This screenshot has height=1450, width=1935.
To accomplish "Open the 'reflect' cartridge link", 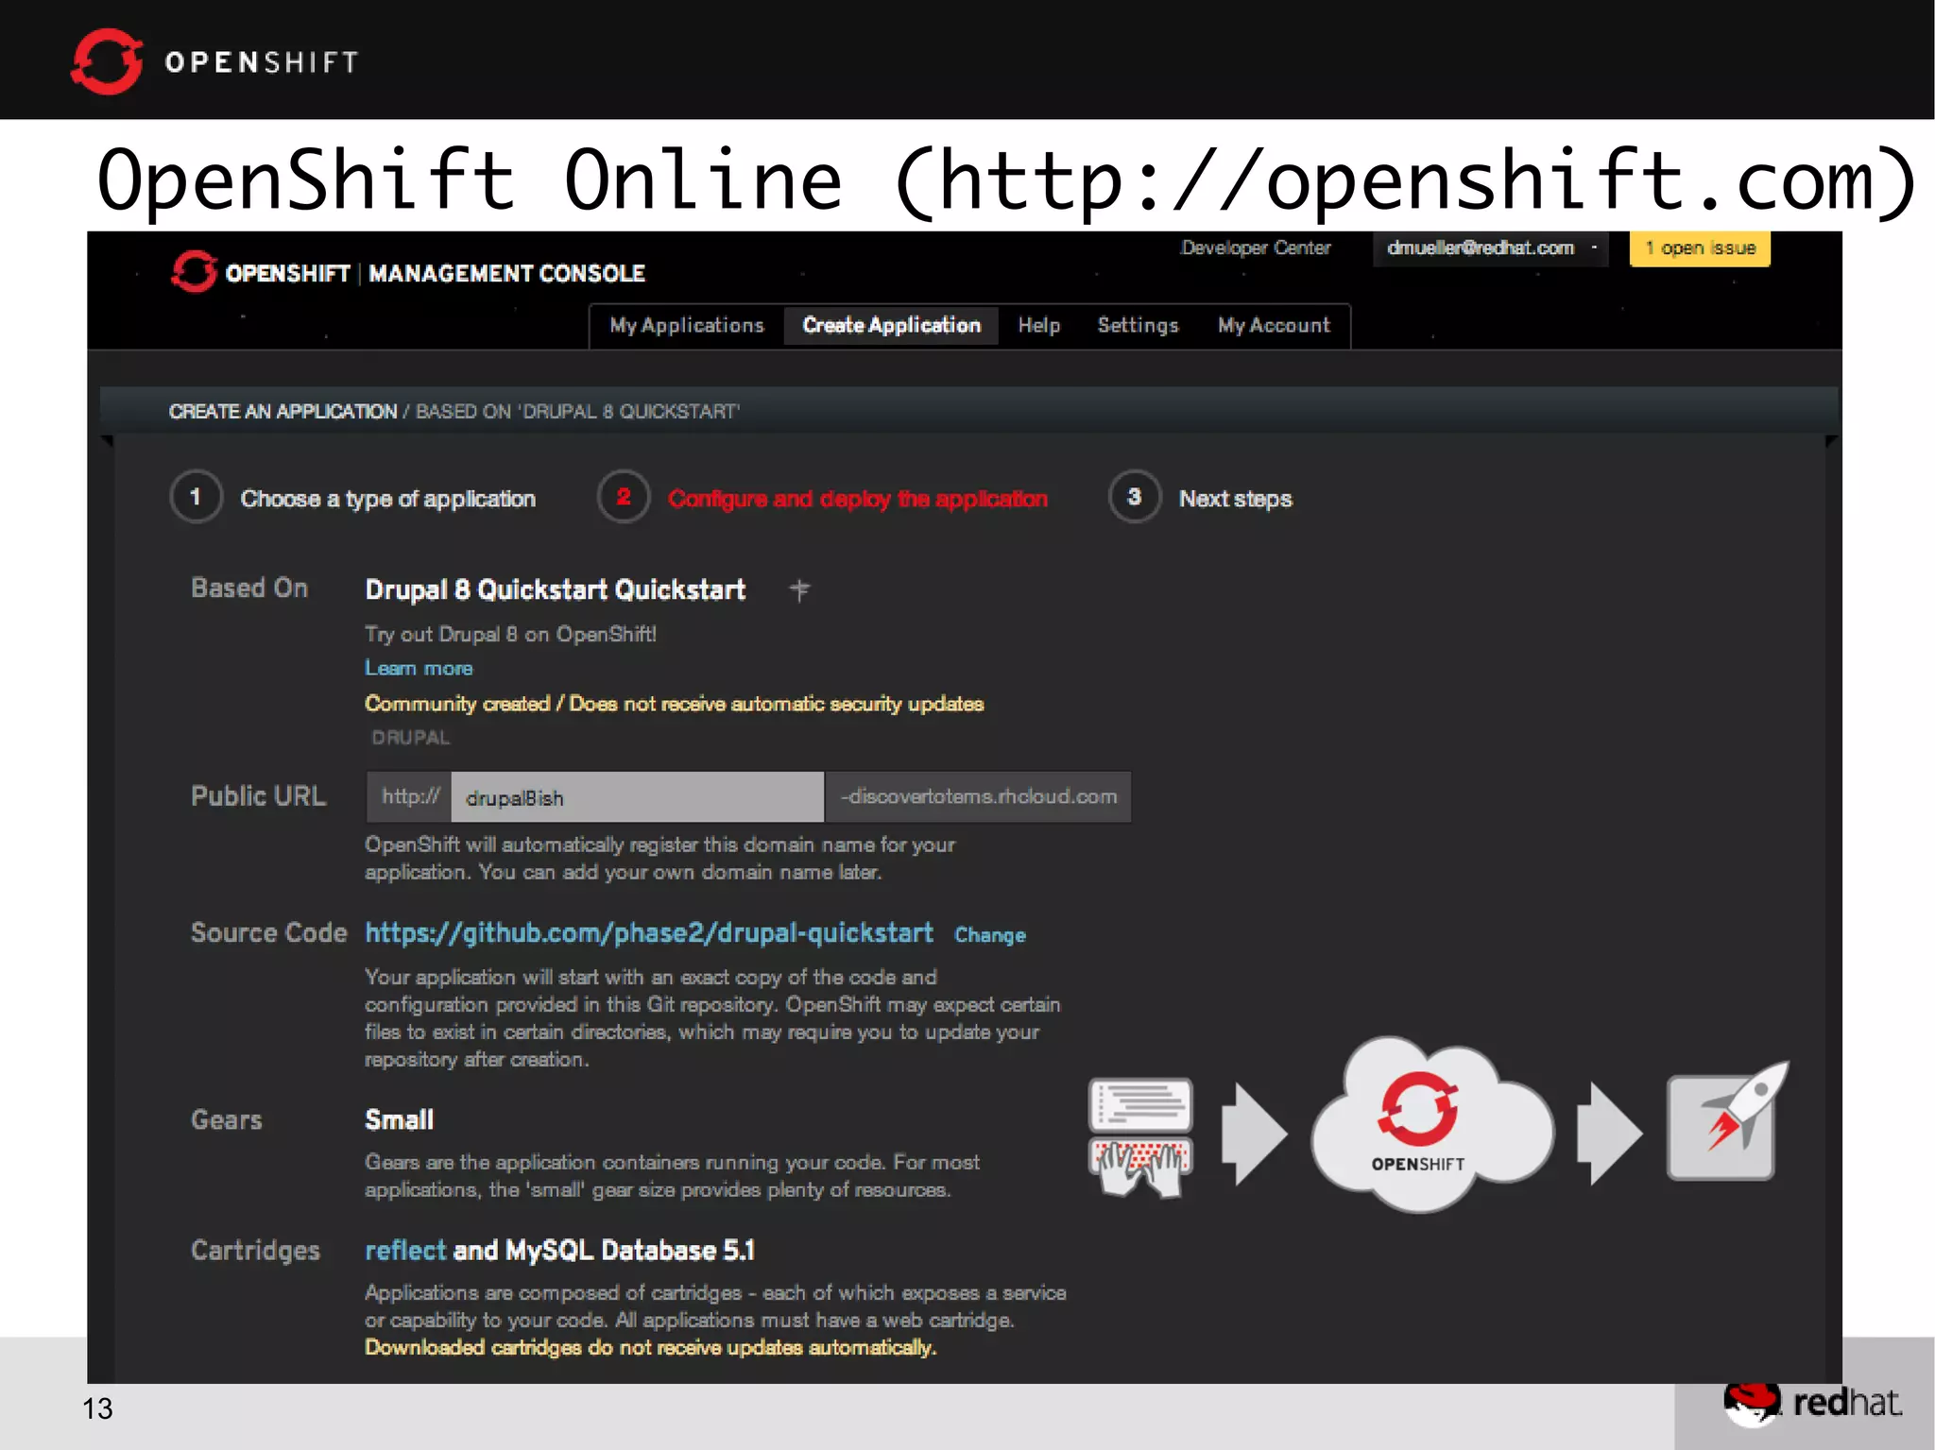I will point(404,1251).
